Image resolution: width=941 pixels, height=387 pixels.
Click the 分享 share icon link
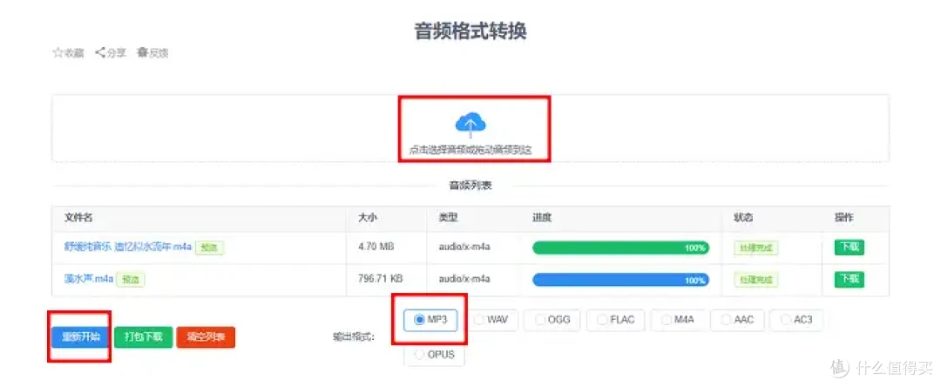pyautogui.click(x=111, y=53)
